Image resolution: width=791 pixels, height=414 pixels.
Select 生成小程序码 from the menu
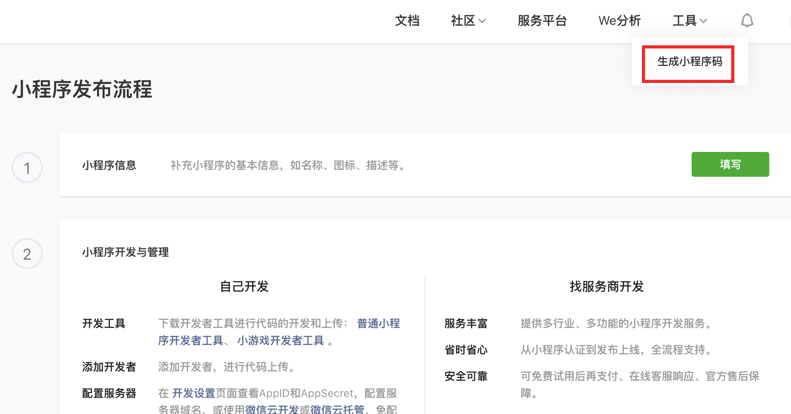click(690, 62)
